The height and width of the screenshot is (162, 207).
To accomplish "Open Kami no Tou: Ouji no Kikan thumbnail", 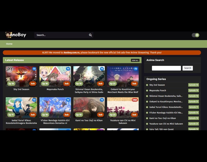I will coord(89,107).
